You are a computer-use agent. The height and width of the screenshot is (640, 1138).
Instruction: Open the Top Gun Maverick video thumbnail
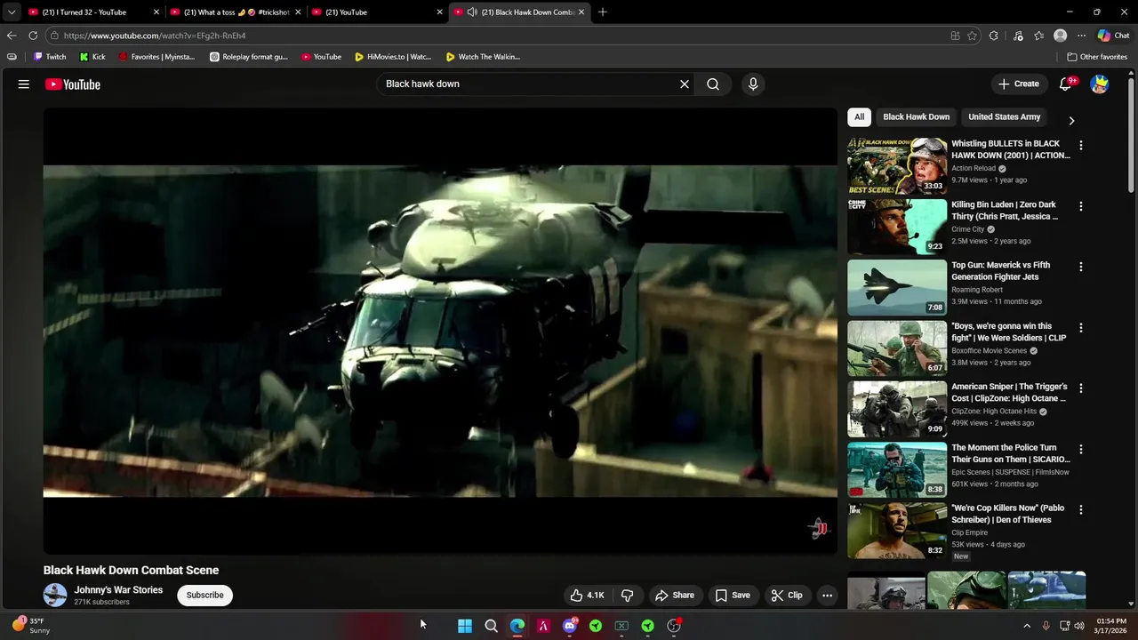[x=897, y=287]
